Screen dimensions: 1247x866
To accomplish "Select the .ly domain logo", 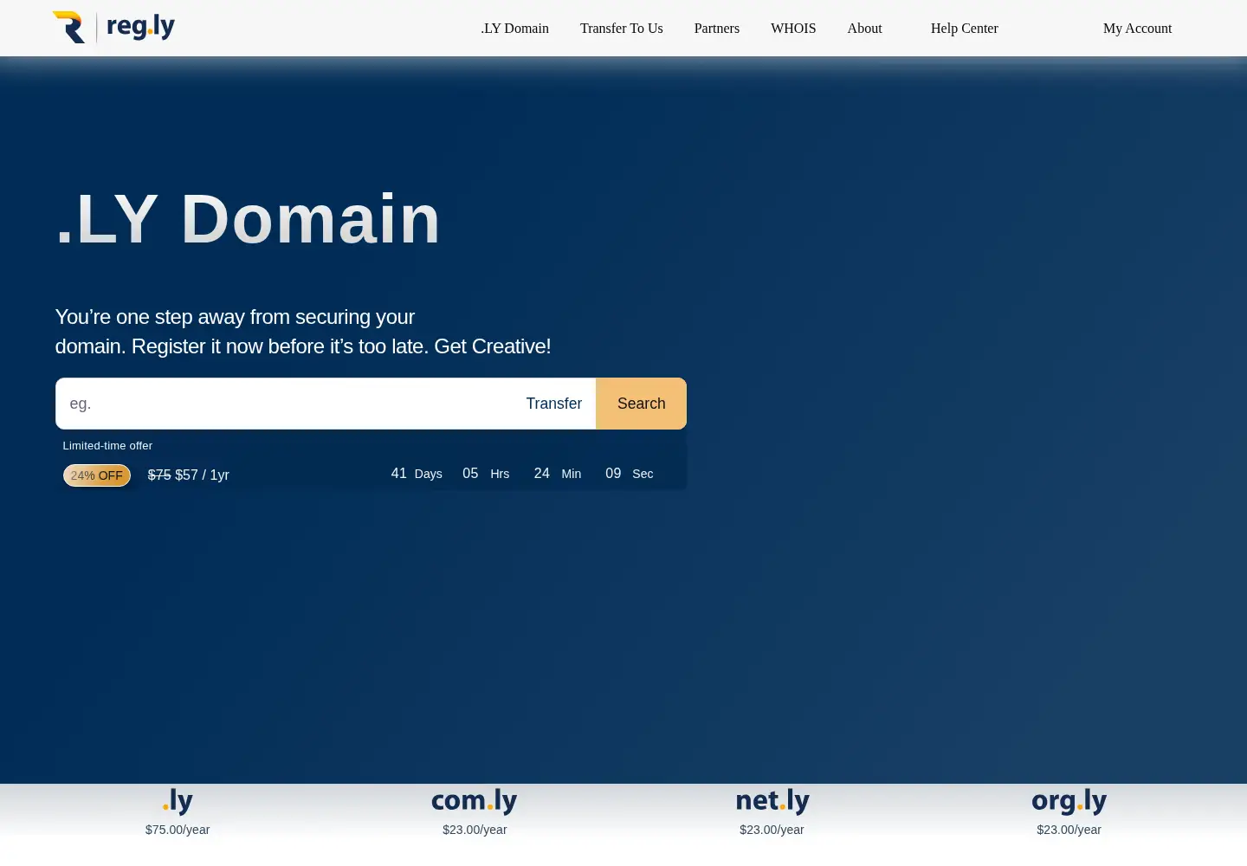I will 178,801.
